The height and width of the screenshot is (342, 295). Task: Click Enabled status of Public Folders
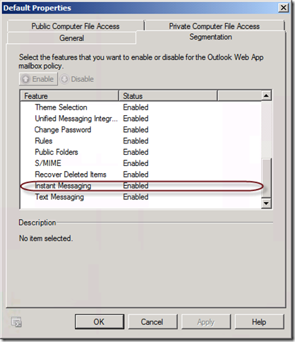136,152
